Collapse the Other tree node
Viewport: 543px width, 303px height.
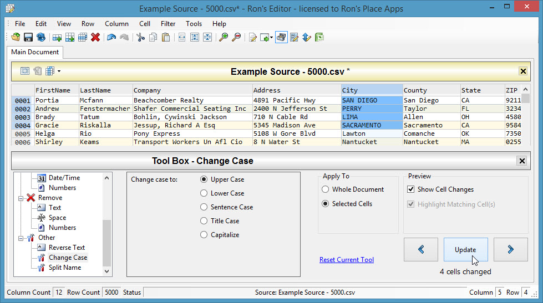[x=22, y=238]
